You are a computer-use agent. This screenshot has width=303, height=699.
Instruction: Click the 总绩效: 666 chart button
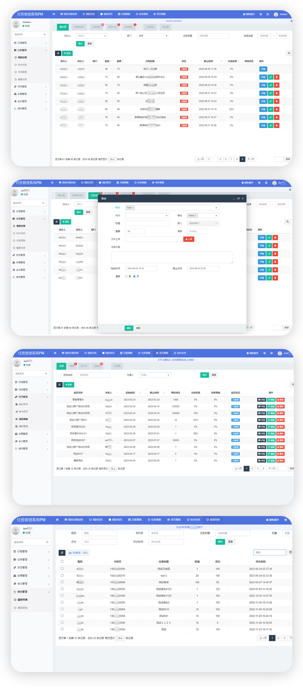[x=78, y=553]
